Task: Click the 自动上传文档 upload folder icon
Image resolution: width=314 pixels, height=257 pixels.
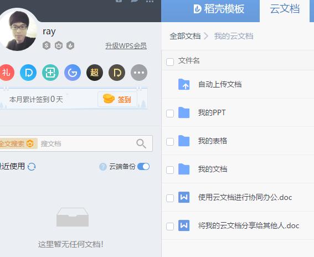Action: tap(184, 84)
